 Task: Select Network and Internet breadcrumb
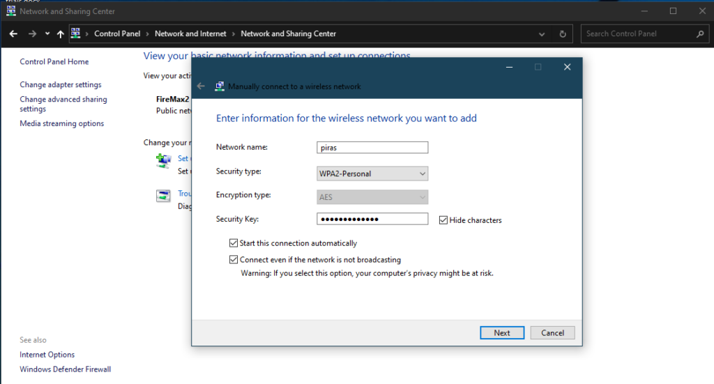[x=190, y=33]
